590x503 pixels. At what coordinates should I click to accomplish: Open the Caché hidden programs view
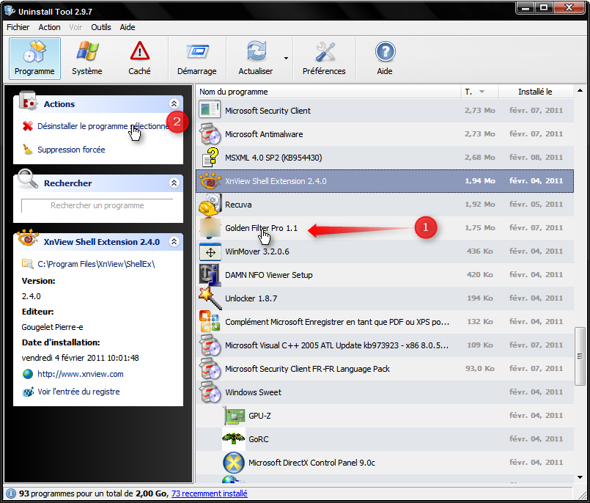(x=139, y=58)
